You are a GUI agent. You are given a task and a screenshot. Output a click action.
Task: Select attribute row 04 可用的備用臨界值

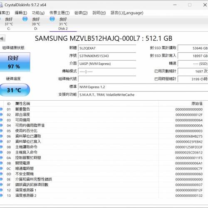pyautogui.click(x=102, y=126)
